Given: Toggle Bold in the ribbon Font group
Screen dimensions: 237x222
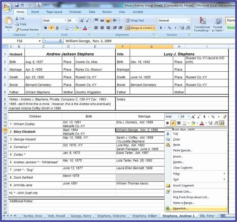Looking at the screenshot, I should (x=45, y=28).
